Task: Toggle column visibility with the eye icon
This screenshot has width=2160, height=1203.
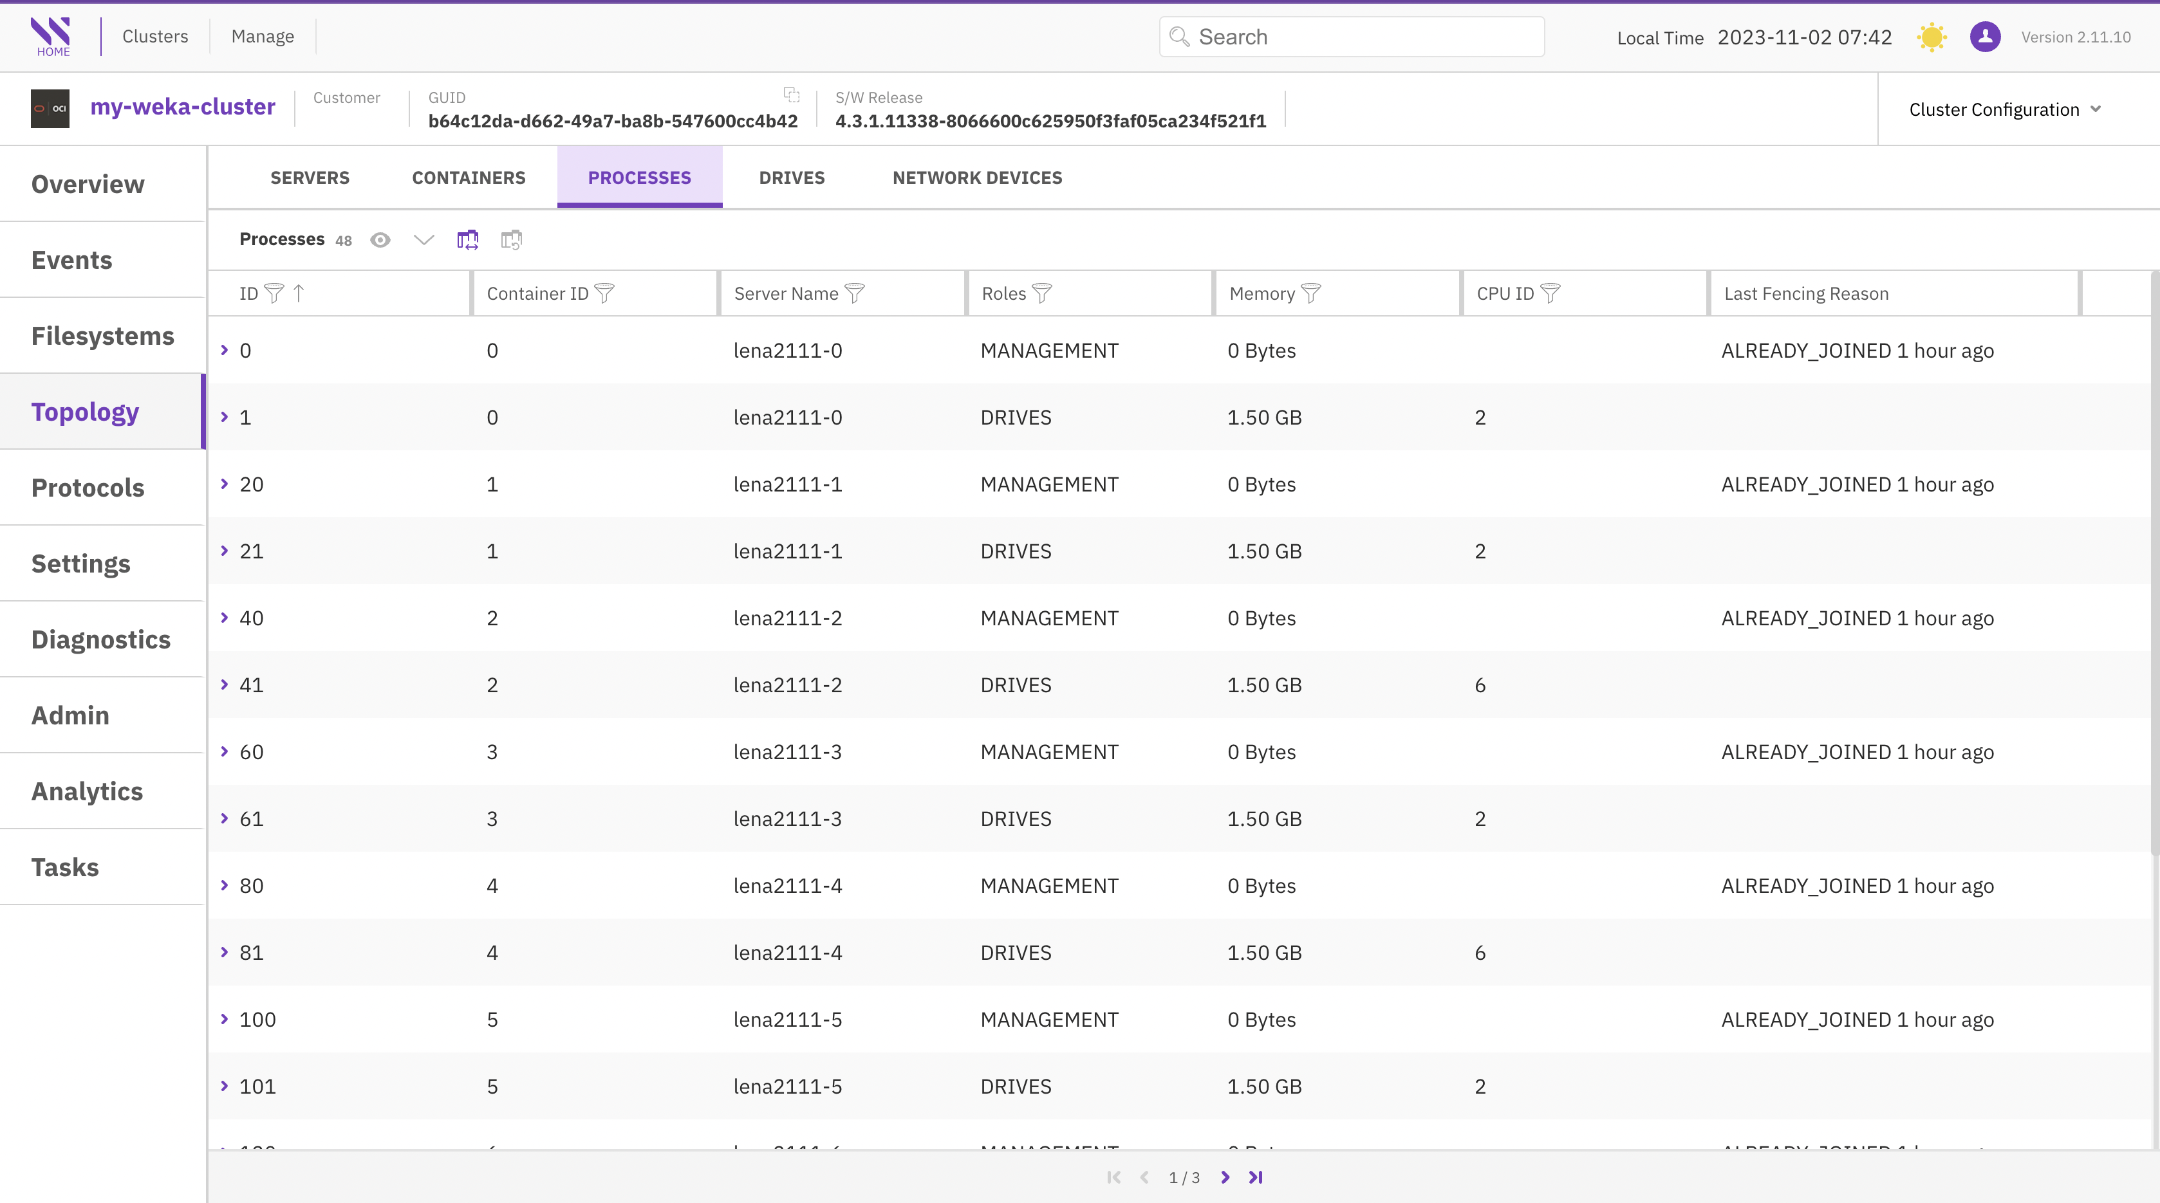Action: point(380,240)
